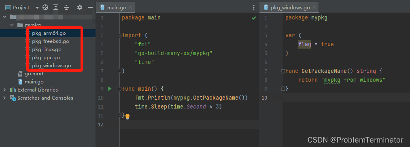Click "mypkg from windows" string literal
Image resolution: width=410 pixels, height=147 pixels.
353,80
